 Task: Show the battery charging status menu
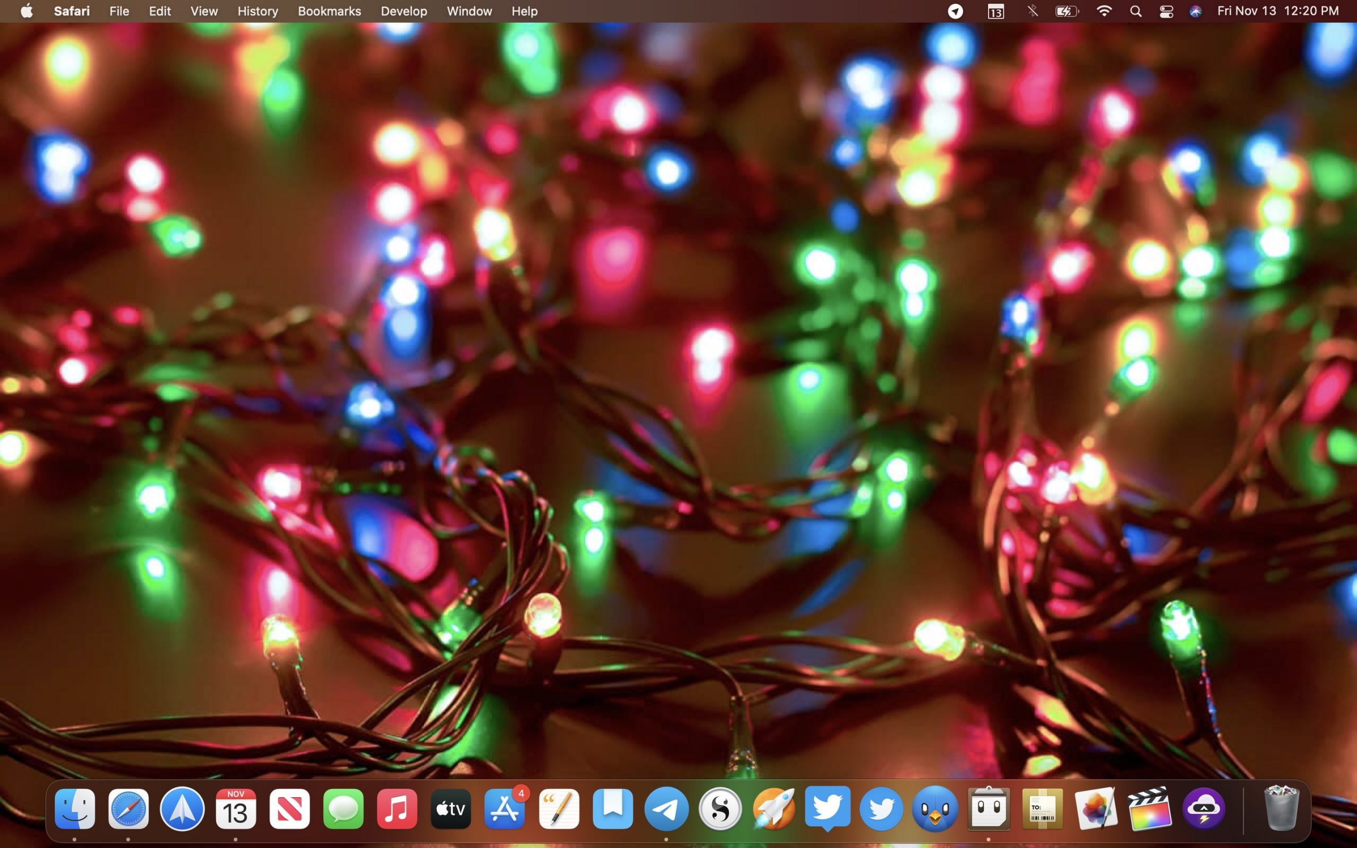tap(1067, 11)
